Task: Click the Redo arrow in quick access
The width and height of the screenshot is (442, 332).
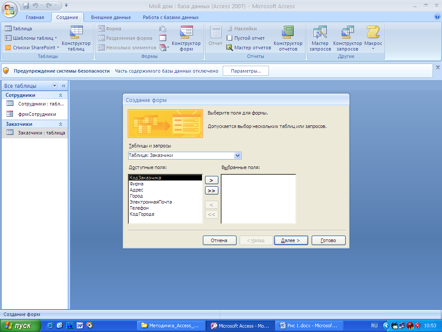Action: (49, 5)
